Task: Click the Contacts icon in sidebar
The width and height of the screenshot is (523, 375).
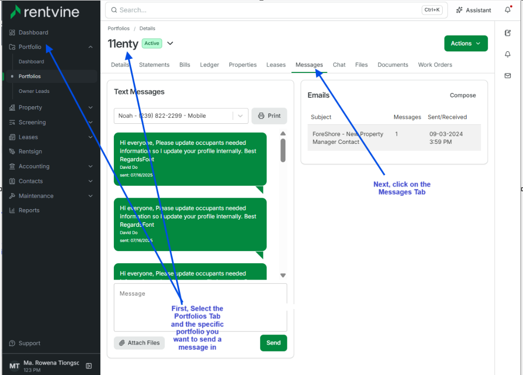Action: (x=12, y=181)
